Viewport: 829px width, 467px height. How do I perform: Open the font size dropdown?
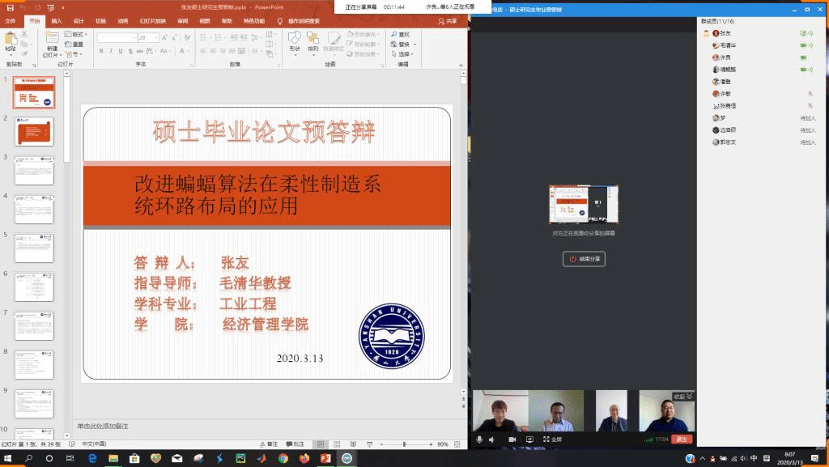click(x=155, y=37)
